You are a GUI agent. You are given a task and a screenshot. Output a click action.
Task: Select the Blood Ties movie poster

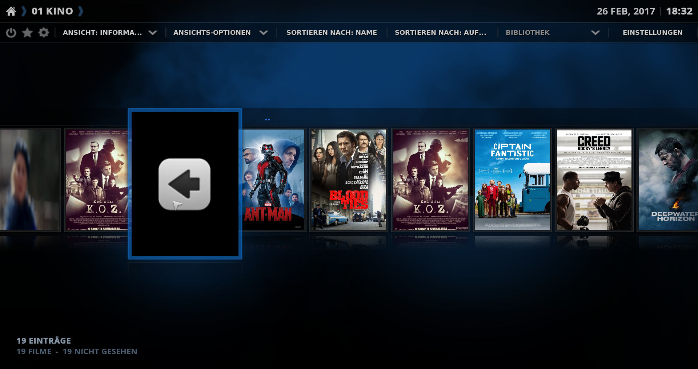click(x=349, y=180)
